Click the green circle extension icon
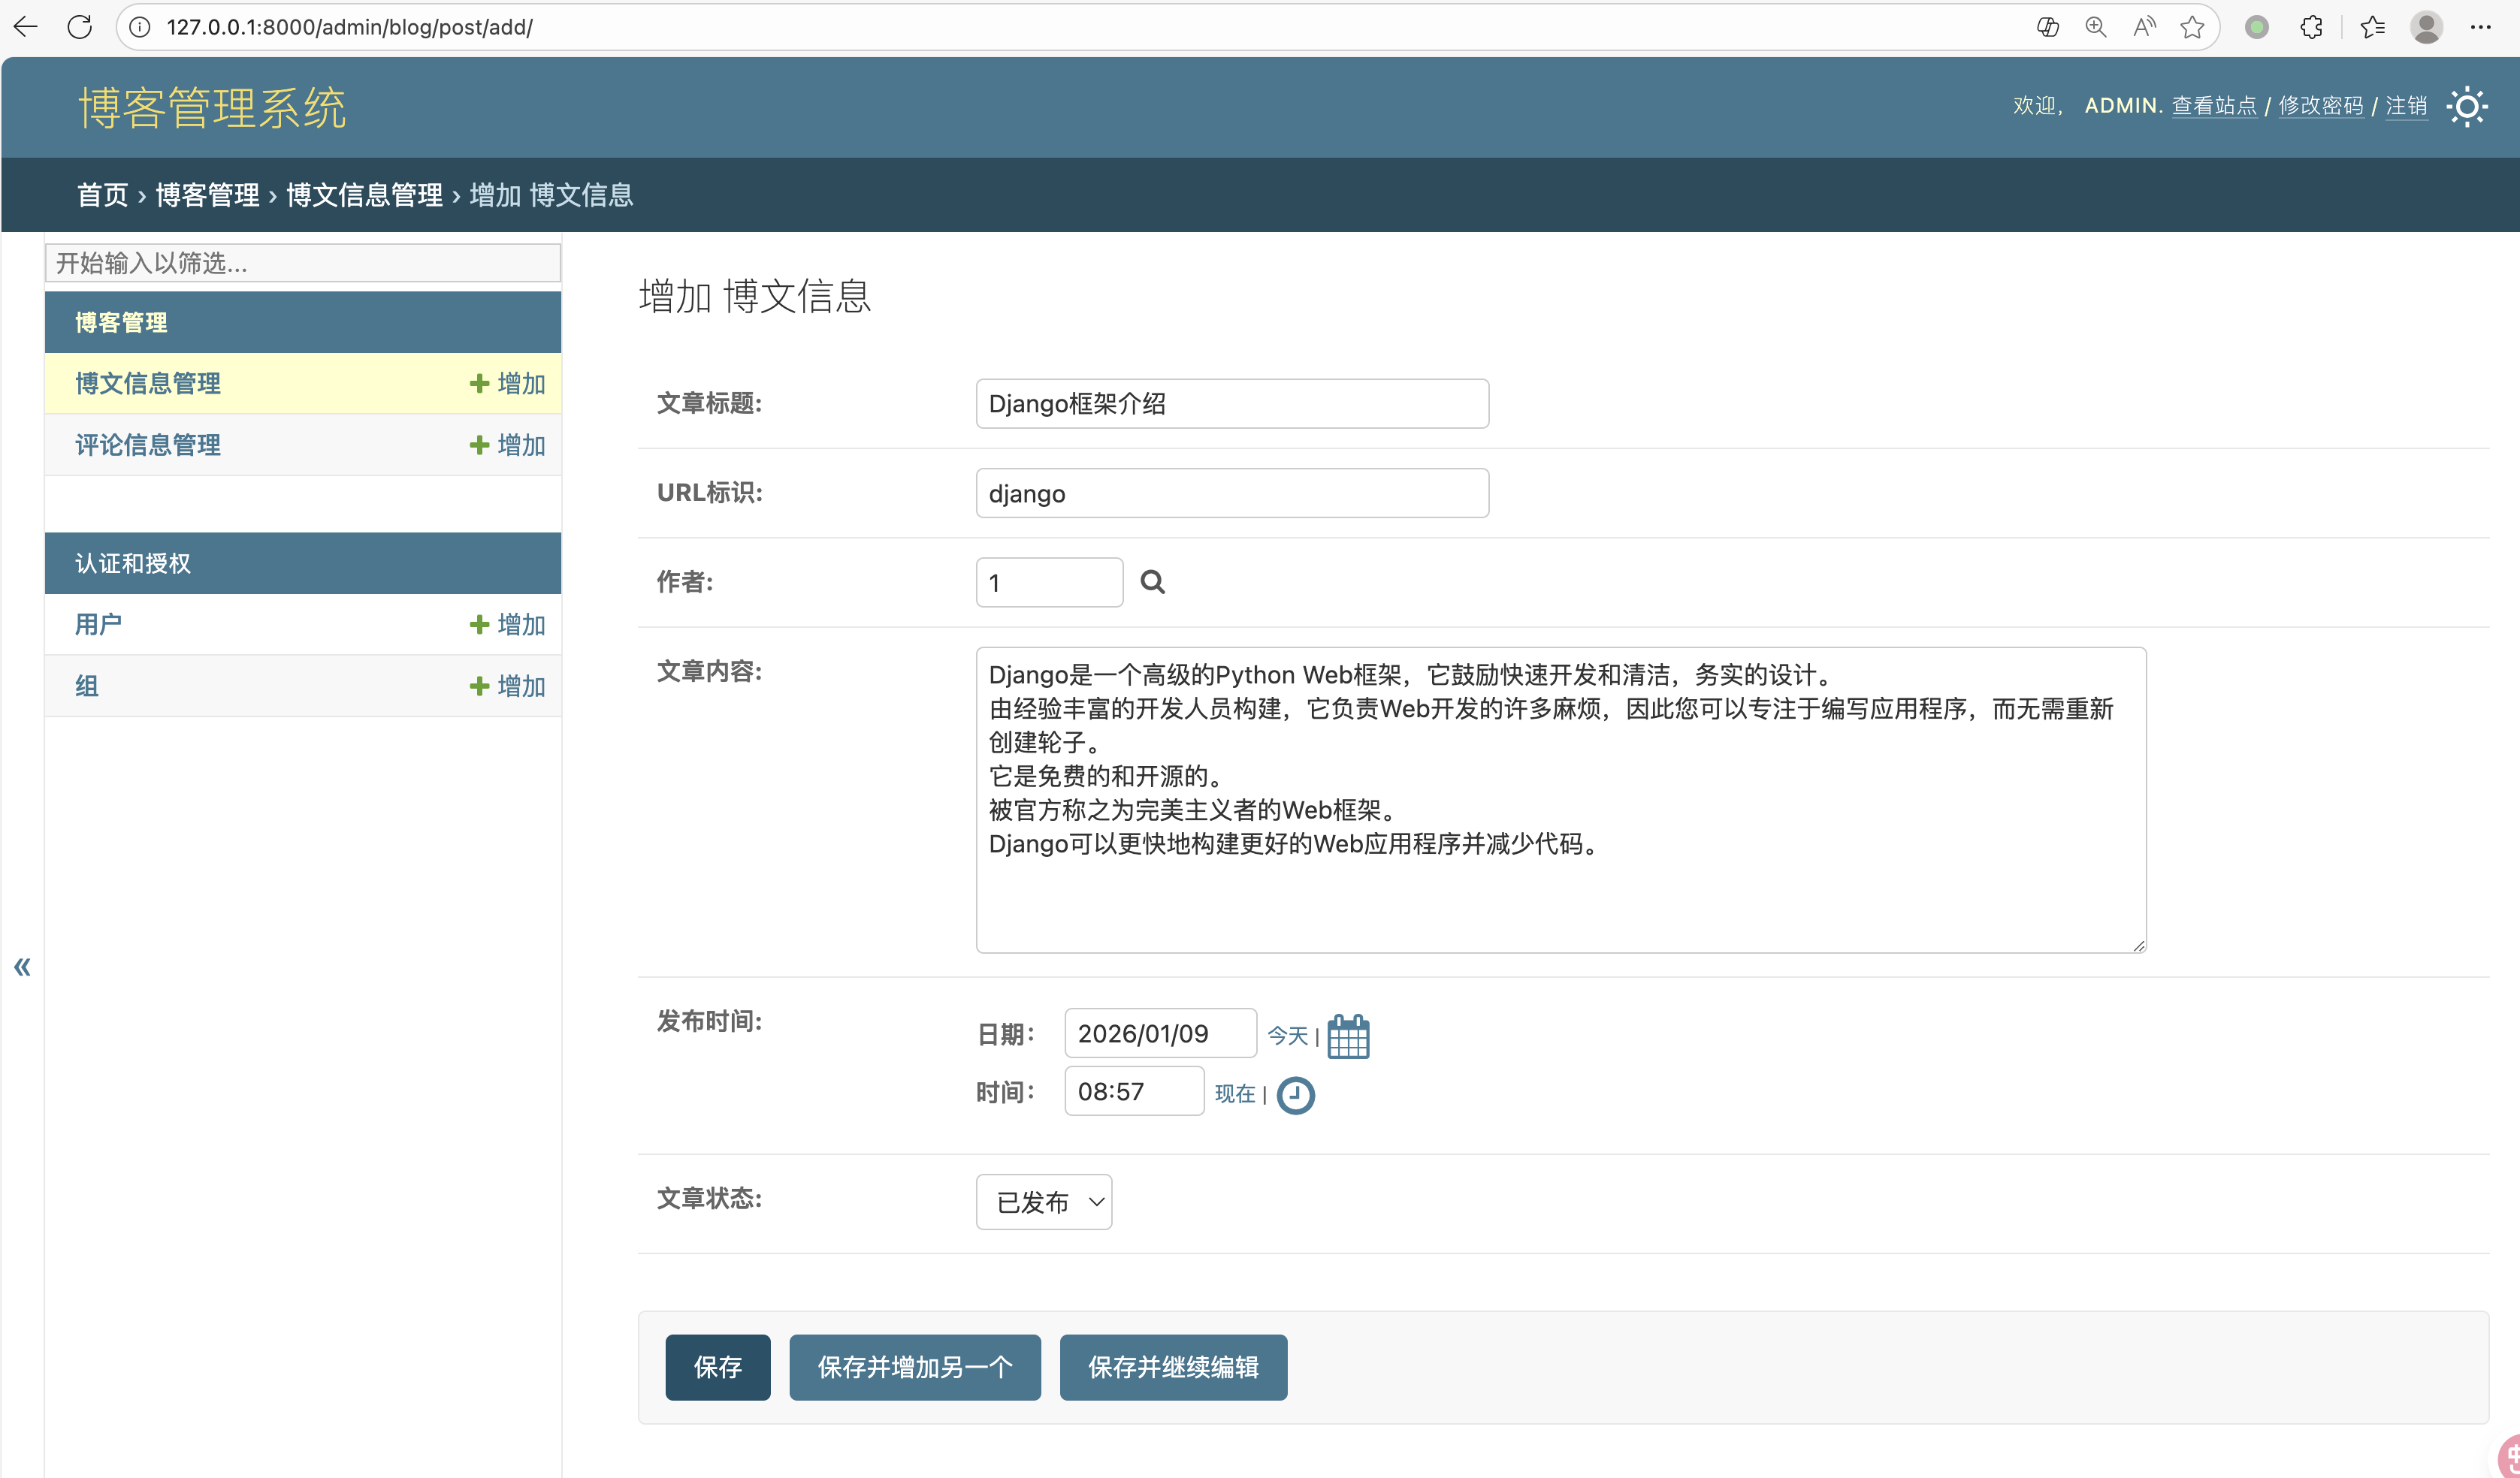2520x1478 pixels. [x=2257, y=27]
